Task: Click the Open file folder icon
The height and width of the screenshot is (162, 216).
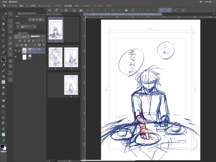Action: pos(81,10)
